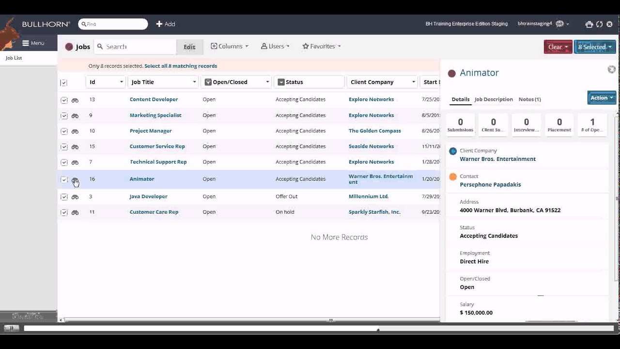Focus the Find field in top bar

coord(113,24)
